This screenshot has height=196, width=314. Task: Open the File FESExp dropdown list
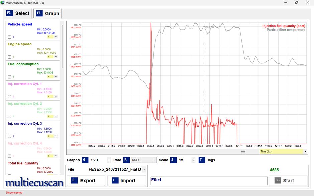144,170
